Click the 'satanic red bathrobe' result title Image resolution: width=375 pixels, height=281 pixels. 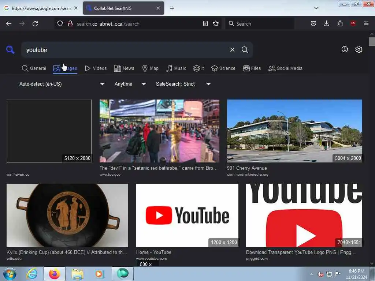159,168
